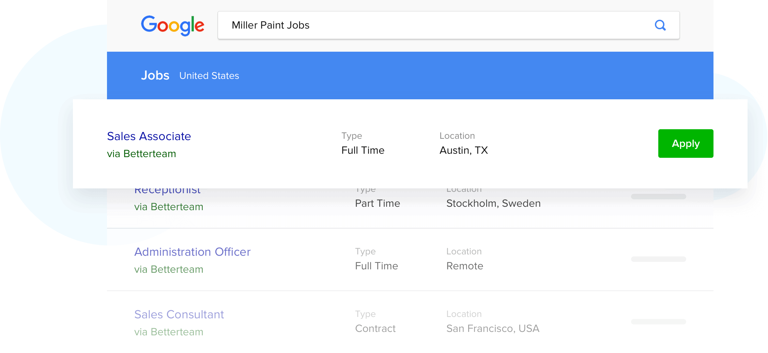This screenshot has width=768, height=353.
Task: Click via Betterteam under Sales Consultant
Action: point(169,332)
